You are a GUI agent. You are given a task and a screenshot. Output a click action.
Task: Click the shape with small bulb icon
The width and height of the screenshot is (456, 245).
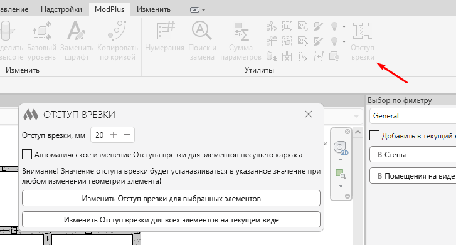coord(334,56)
